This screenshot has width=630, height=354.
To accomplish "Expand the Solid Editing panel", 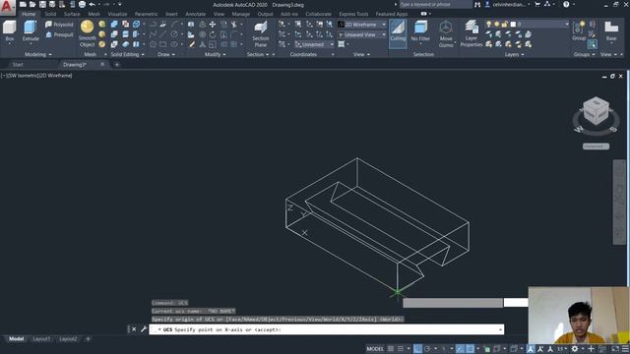I will point(127,55).
